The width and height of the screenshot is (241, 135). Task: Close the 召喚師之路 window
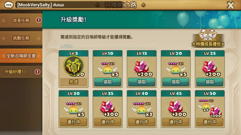pos(231,5)
